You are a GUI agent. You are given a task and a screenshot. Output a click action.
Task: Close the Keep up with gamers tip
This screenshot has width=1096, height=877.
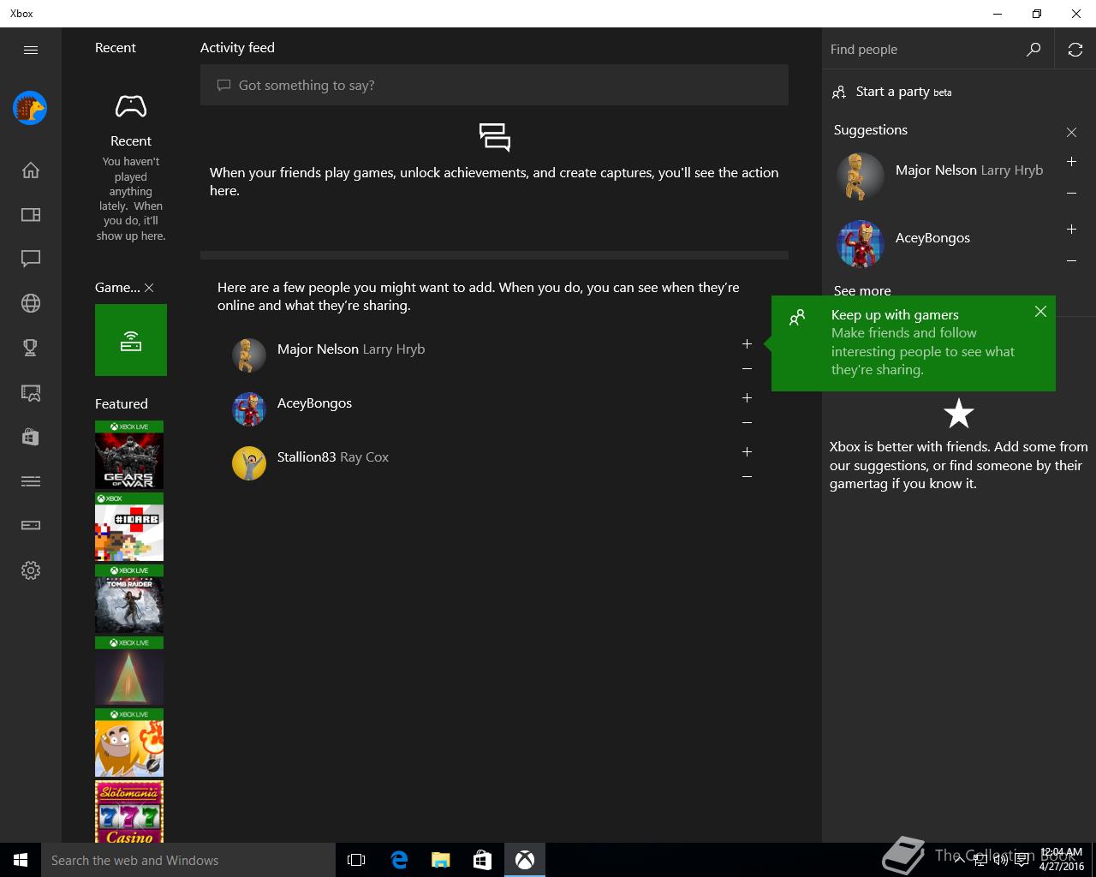[x=1040, y=312]
